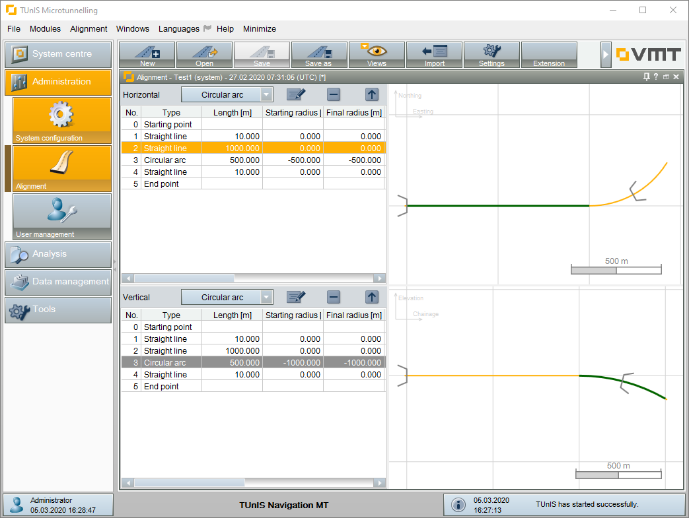The width and height of the screenshot is (689, 518).
Task: Open an alignment with the Open icon
Action: 204,55
